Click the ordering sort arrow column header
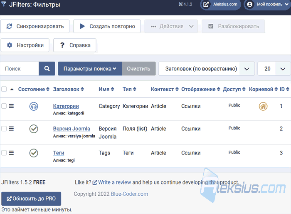This screenshot has height=214, width=291. point(12,89)
